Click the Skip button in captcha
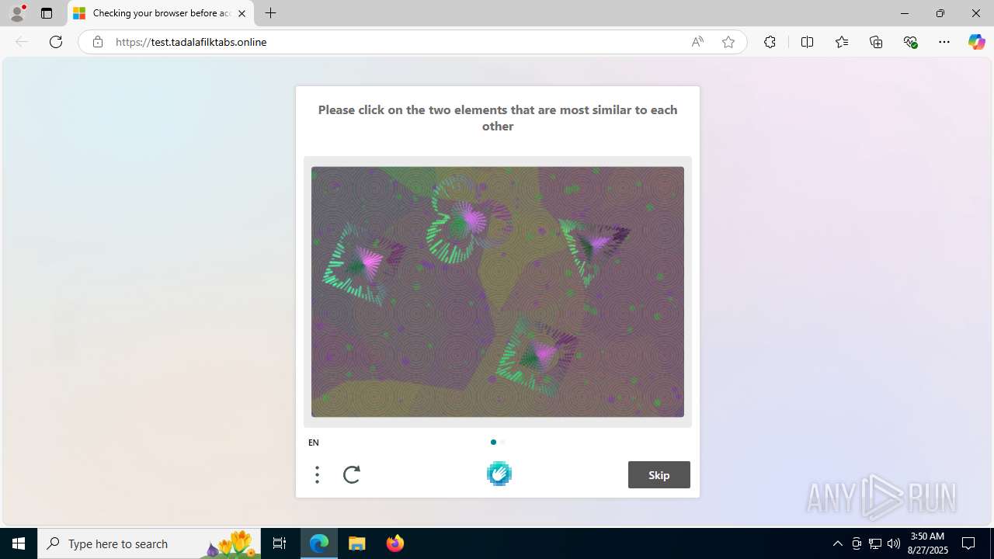Image resolution: width=994 pixels, height=559 pixels. [x=659, y=475]
